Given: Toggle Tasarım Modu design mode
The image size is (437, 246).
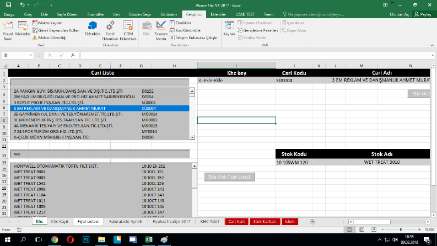Looking at the screenshot, I should [161, 31].
